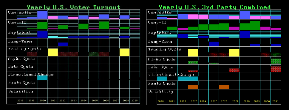Screen dimensions: 289x110
Task: Click the 2029 year label in Voter Turnout chart
Action: click(135, 100)
